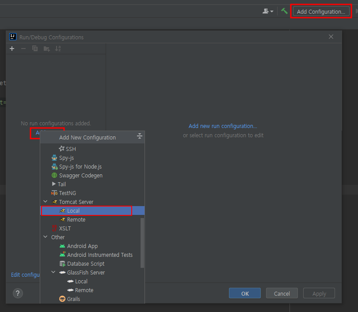Click the XSLT red icon

[x=54, y=228]
